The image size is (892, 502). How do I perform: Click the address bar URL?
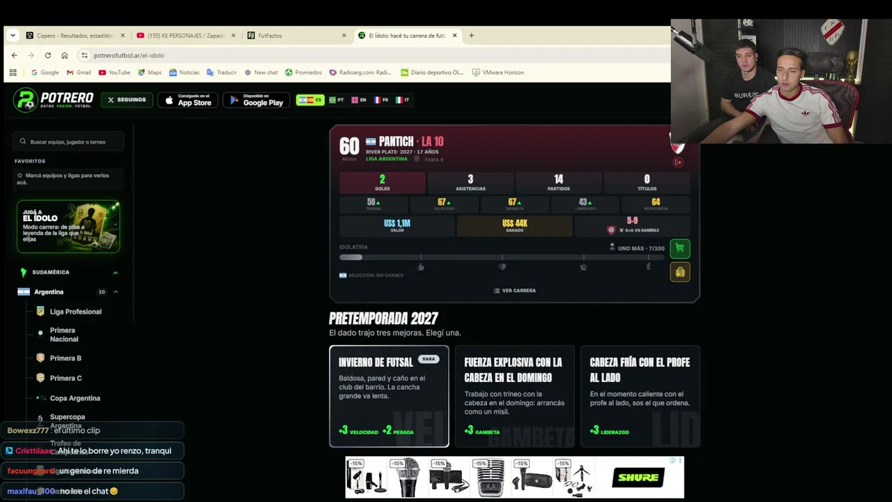[x=129, y=55]
